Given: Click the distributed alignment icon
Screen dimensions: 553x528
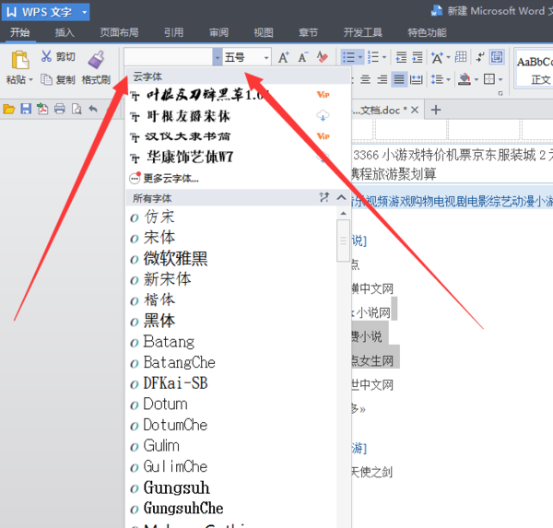Looking at the screenshot, I should (417, 79).
